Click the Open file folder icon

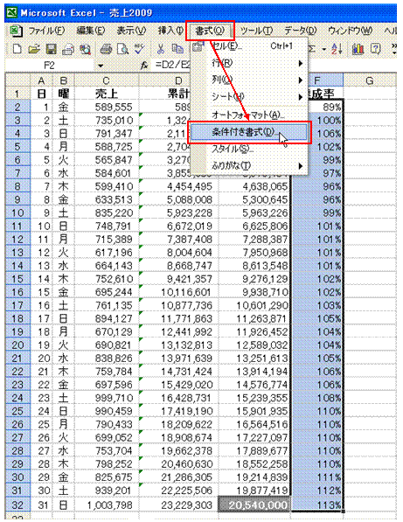coord(34,49)
